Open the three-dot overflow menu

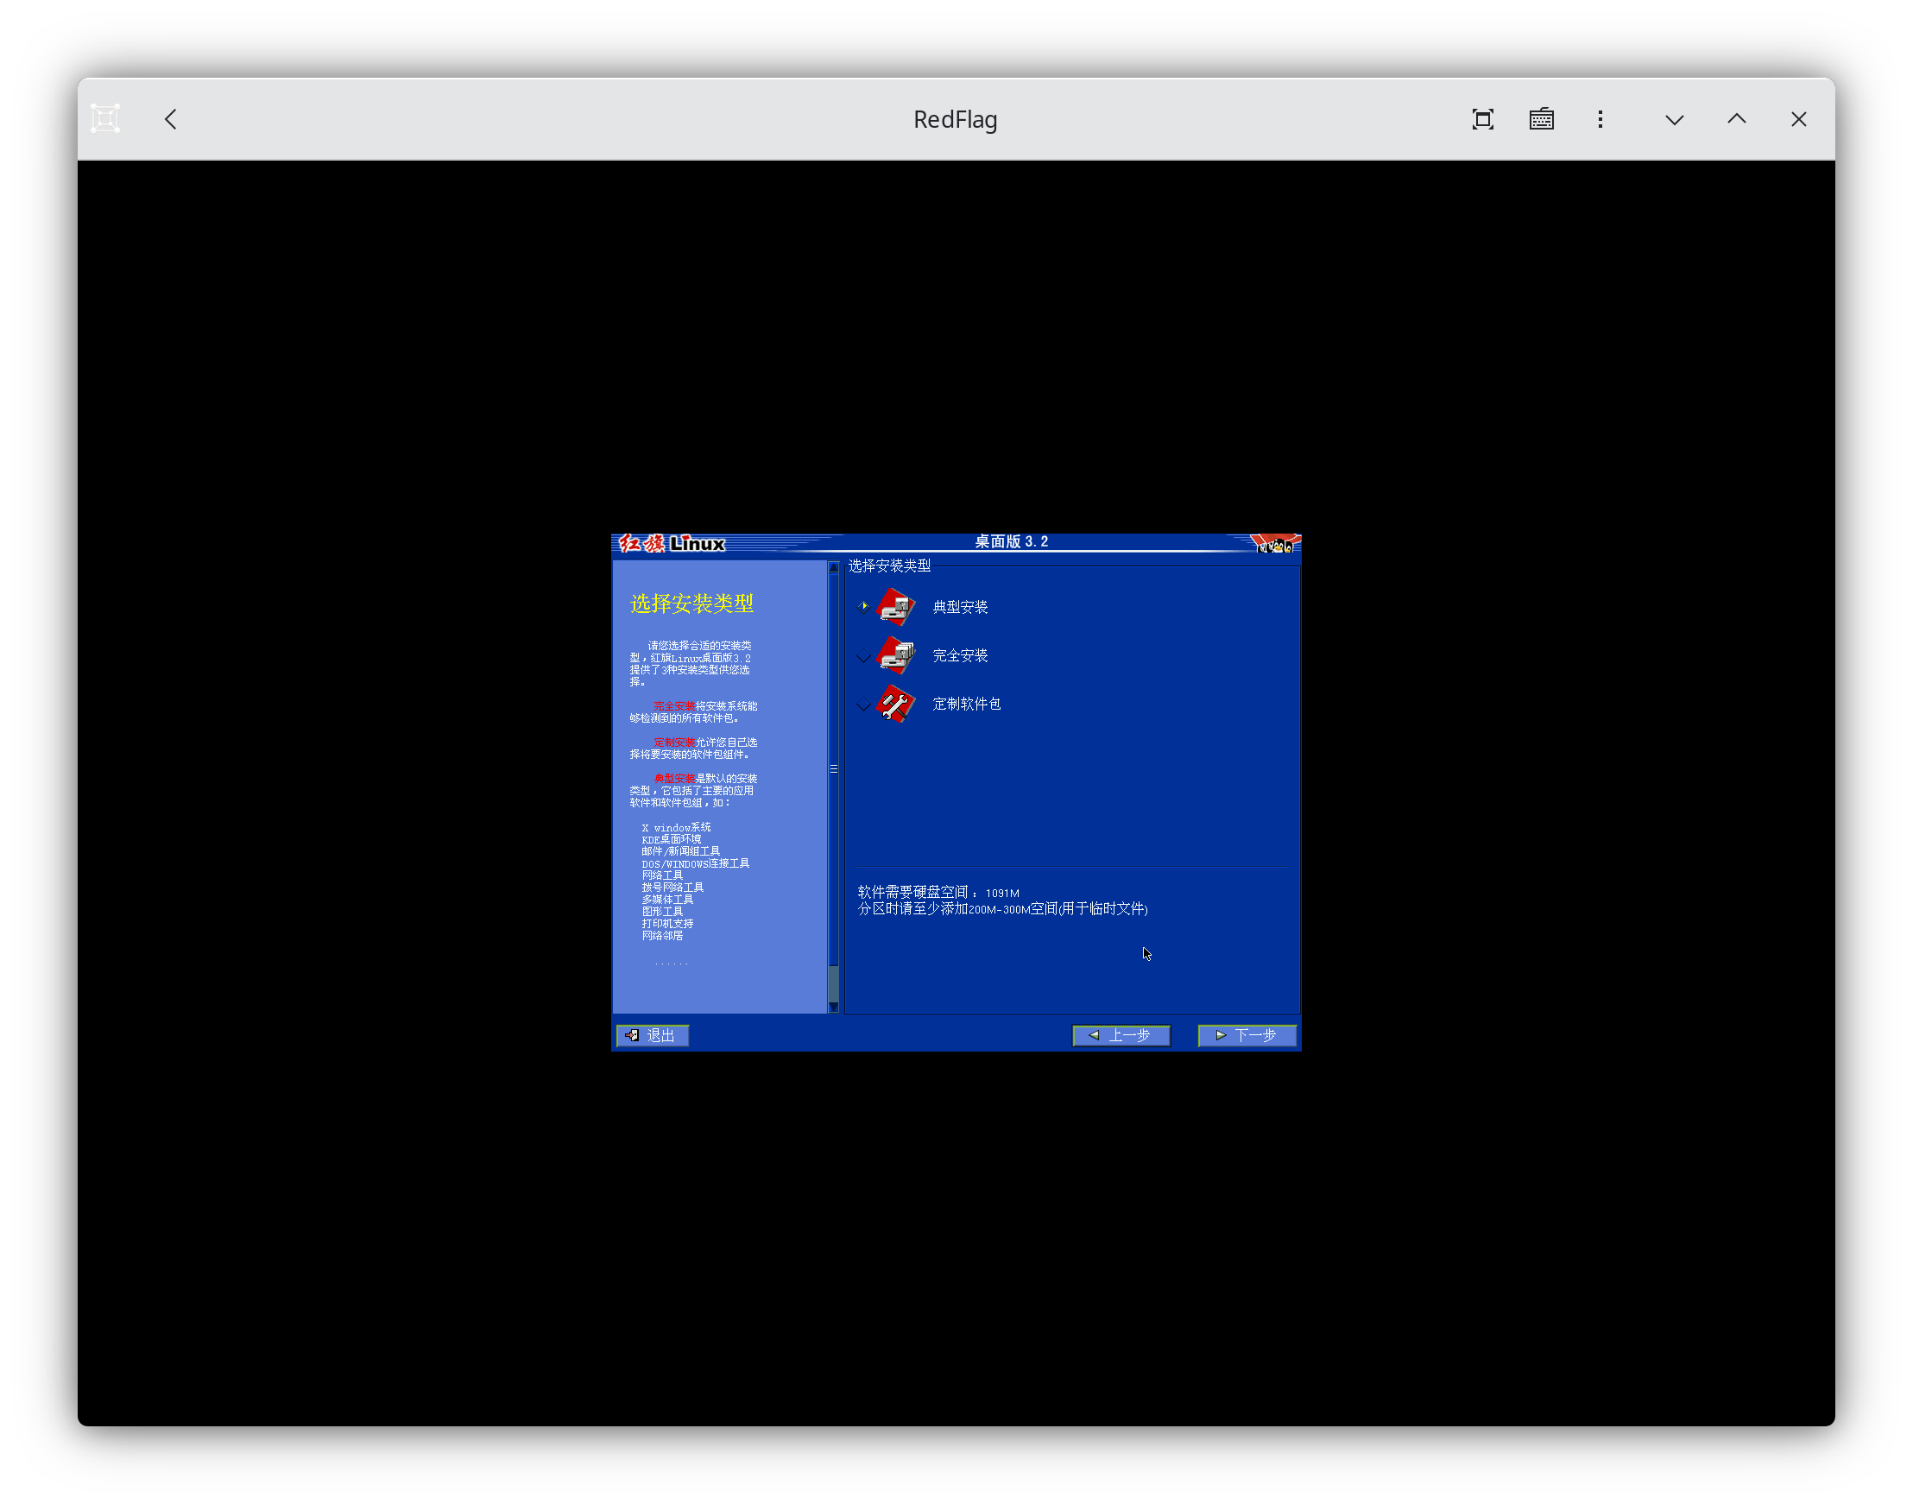[x=1600, y=119]
